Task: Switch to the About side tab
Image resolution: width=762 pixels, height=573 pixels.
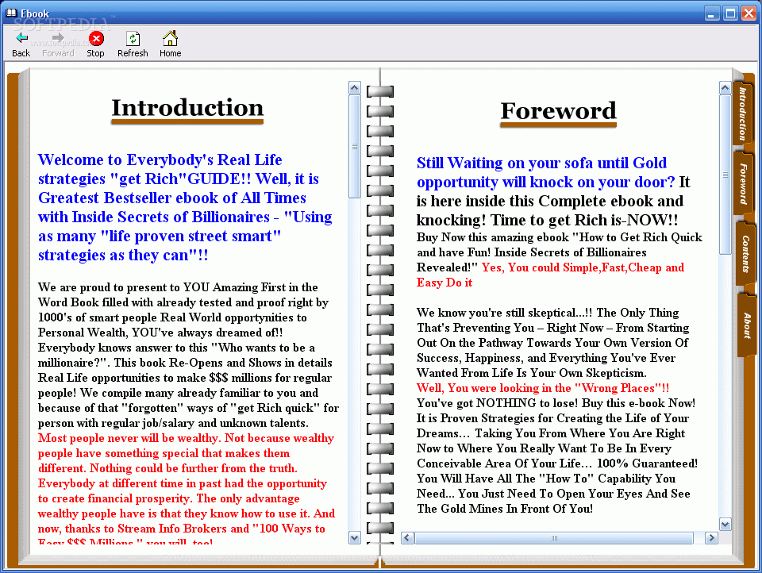Action: (x=746, y=325)
